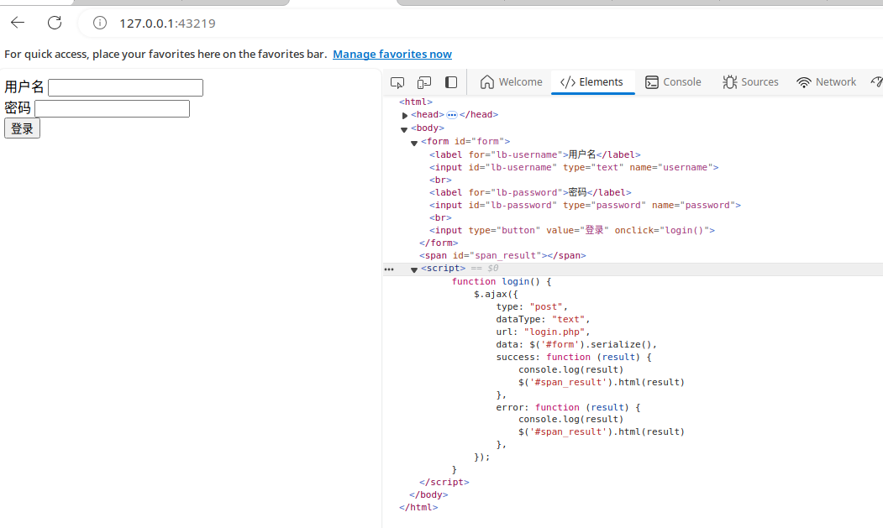Click the 密码 label on the page
883x528 pixels.
click(18, 107)
